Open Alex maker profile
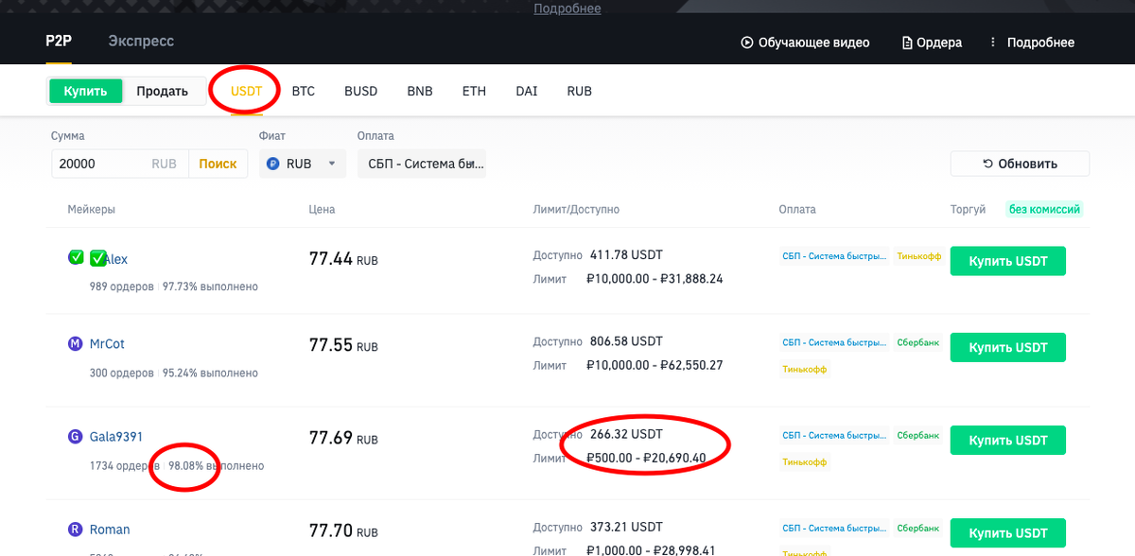The height and width of the screenshot is (556, 1135). [x=115, y=259]
